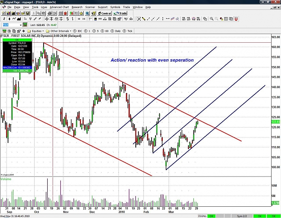281x218 pixels.
Task: Select the candlestick chart type icon
Action: pos(9,18)
